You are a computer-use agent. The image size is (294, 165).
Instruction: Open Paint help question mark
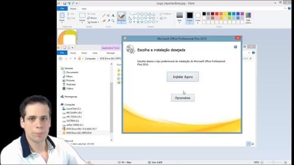pyautogui.click(x=289, y=8)
